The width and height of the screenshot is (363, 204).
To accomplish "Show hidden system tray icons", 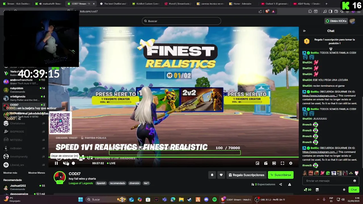I will (x=318, y=199).
